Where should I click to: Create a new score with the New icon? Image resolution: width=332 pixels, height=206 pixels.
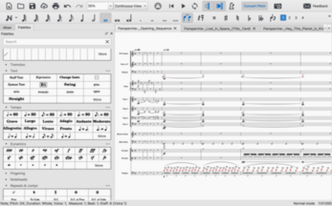(x=9, y=6)
